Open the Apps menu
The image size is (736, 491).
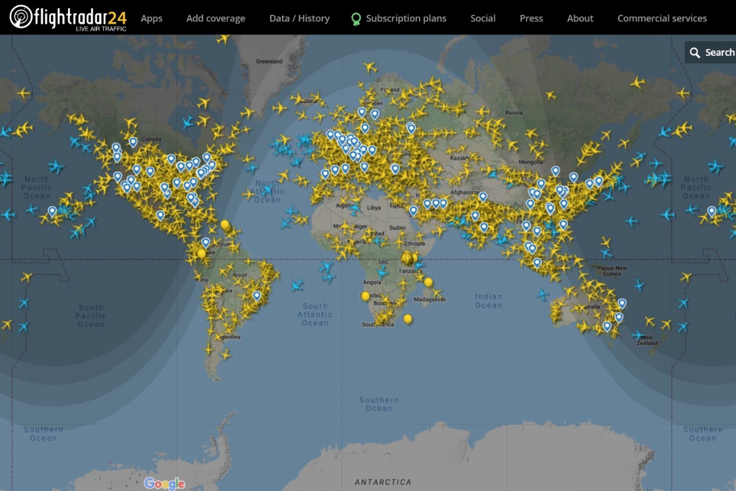151,18
